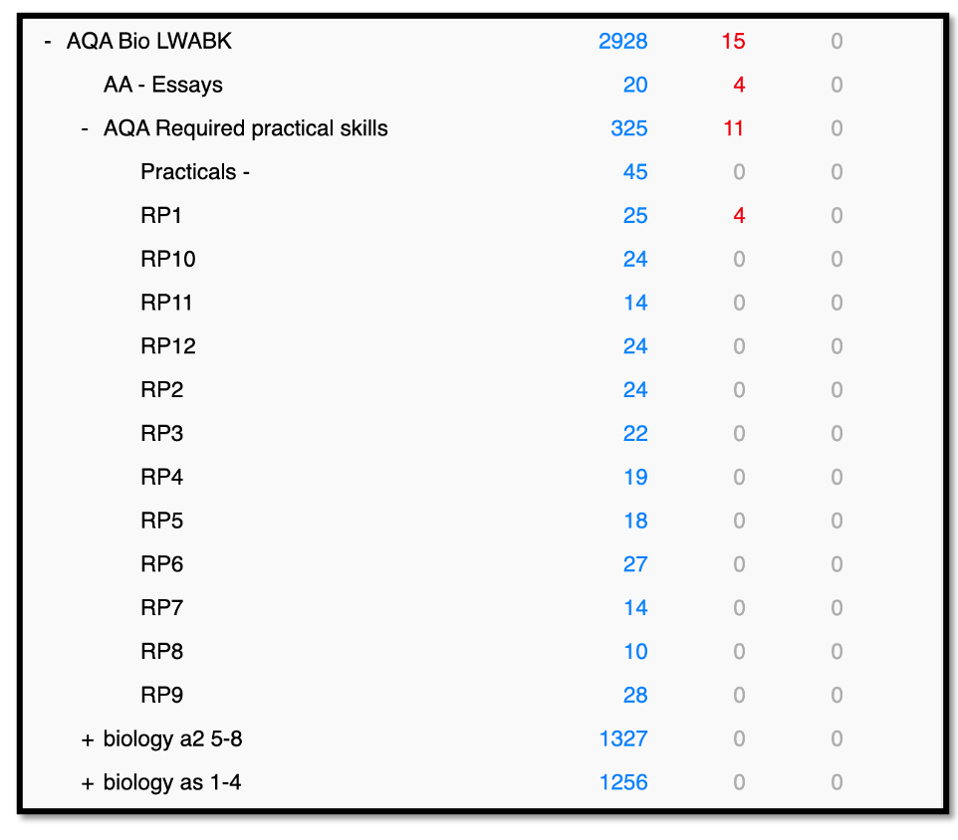Open the 1256 count for biology as 1-4

(623, 782)
